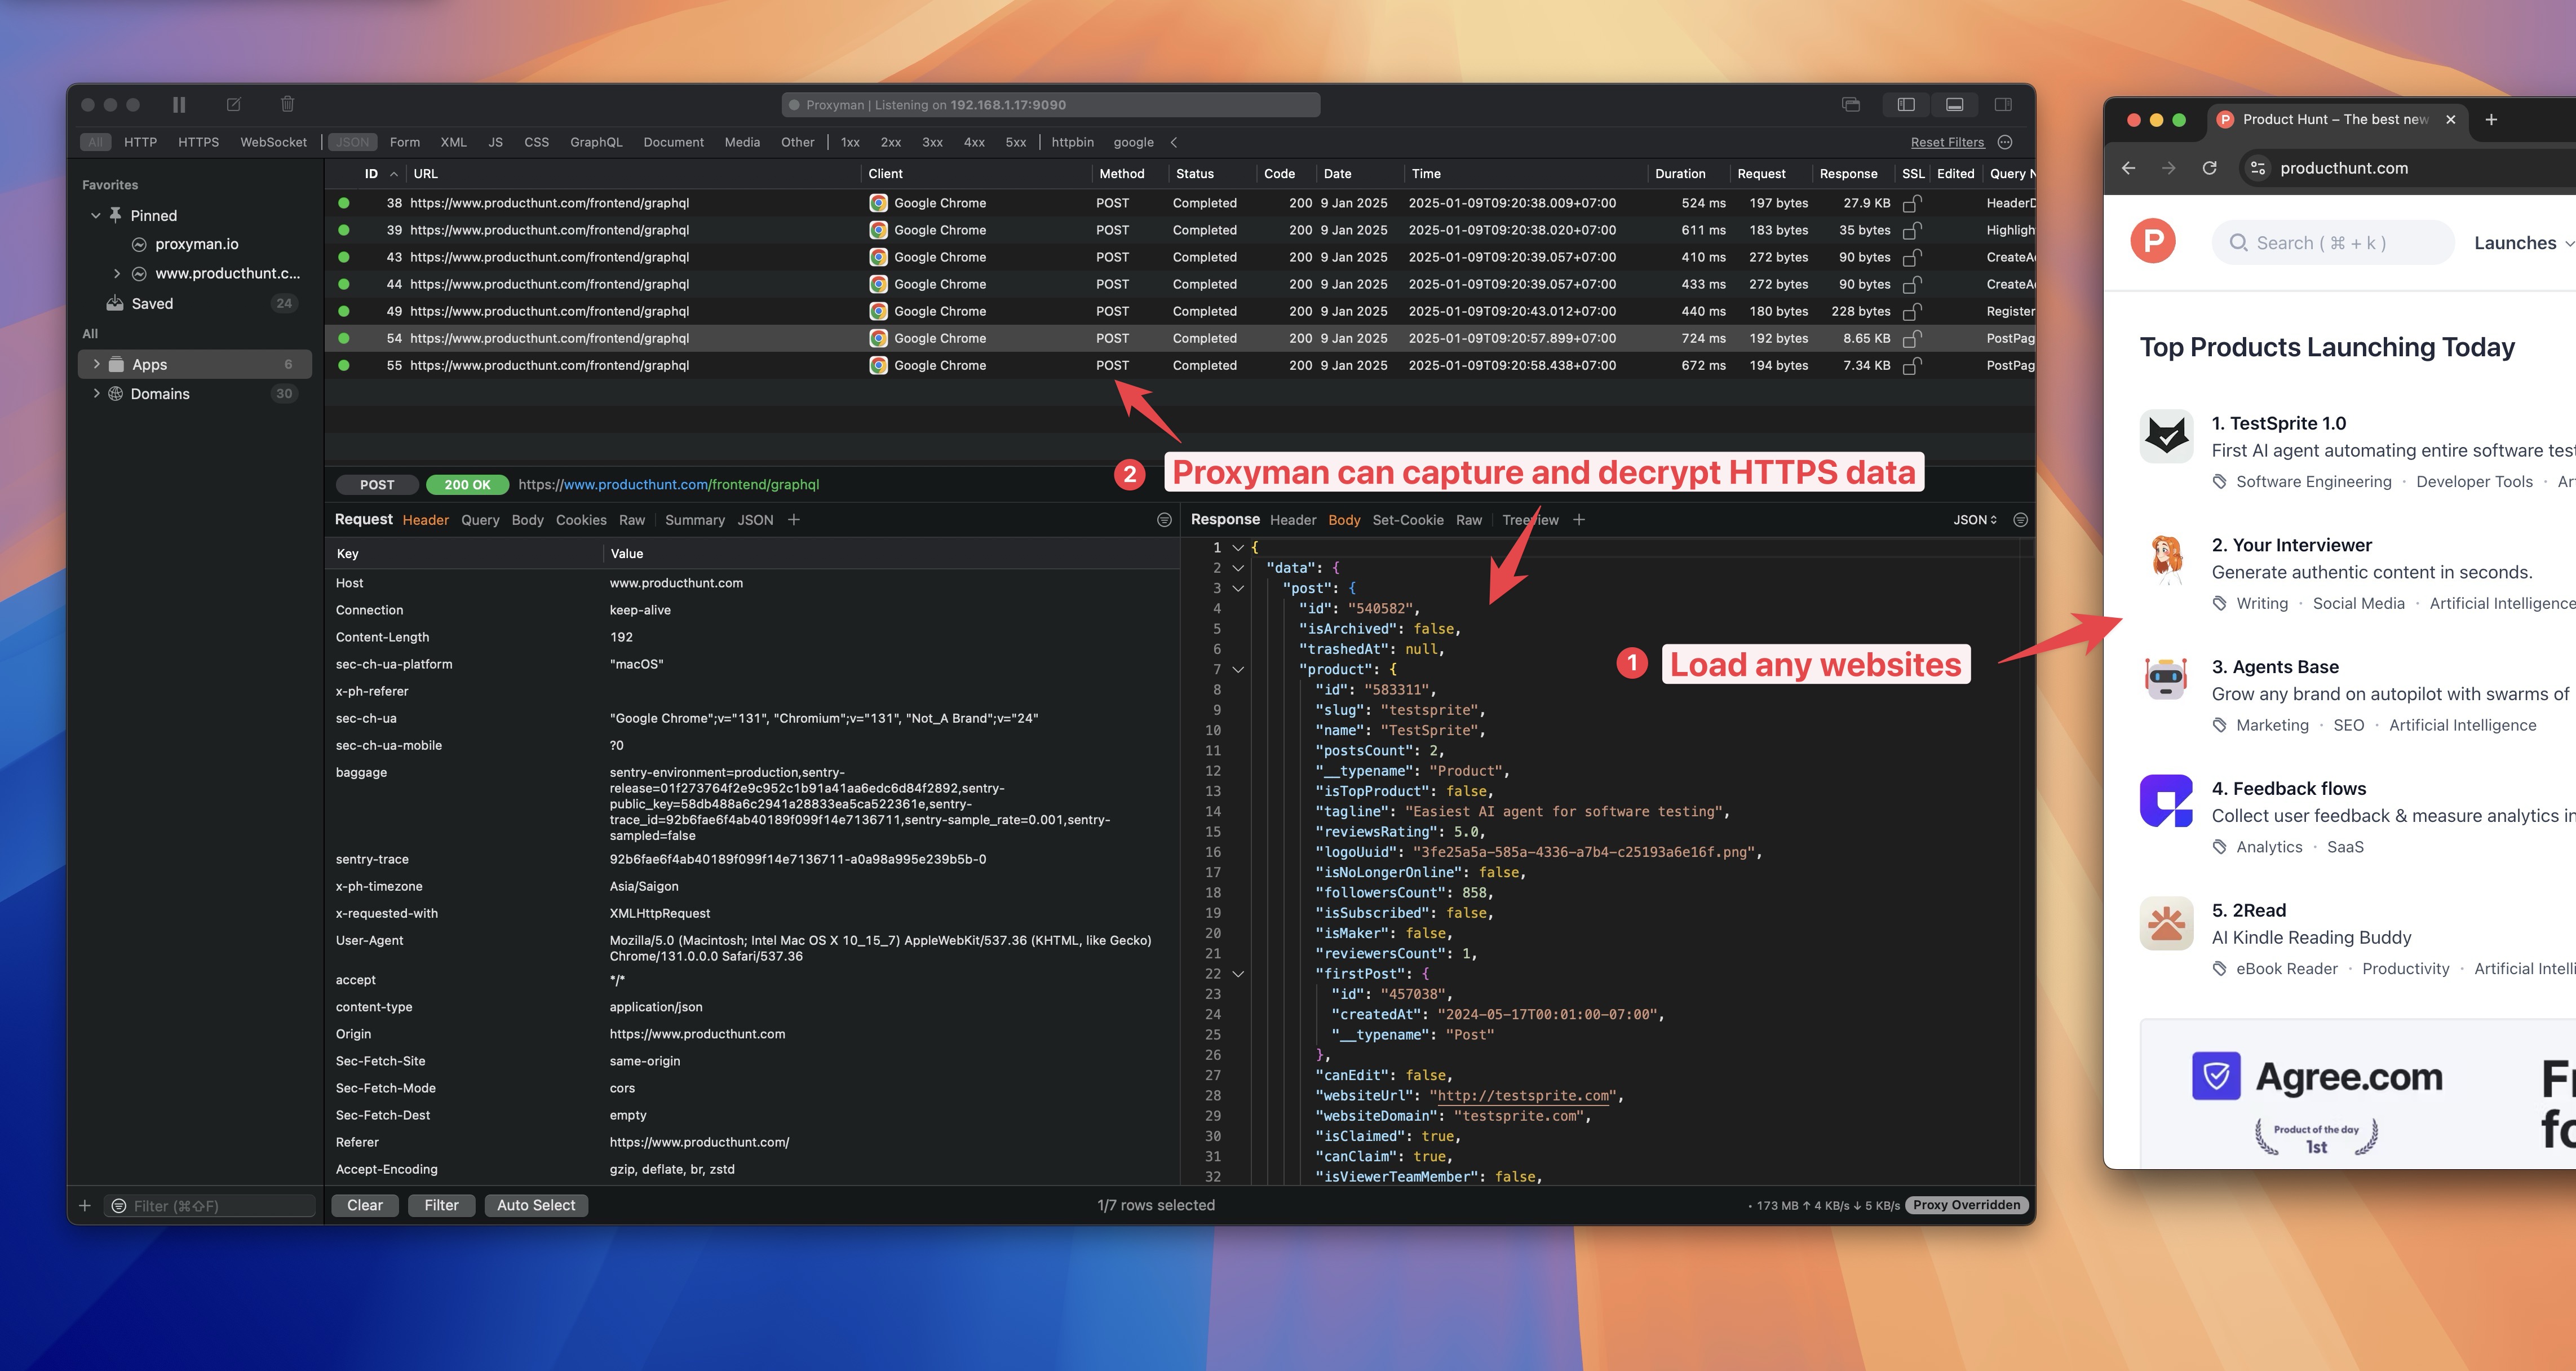The image size is (2576, 1371).
Task: Toggle the 2xx status code filter
Action: pos(890,142)
